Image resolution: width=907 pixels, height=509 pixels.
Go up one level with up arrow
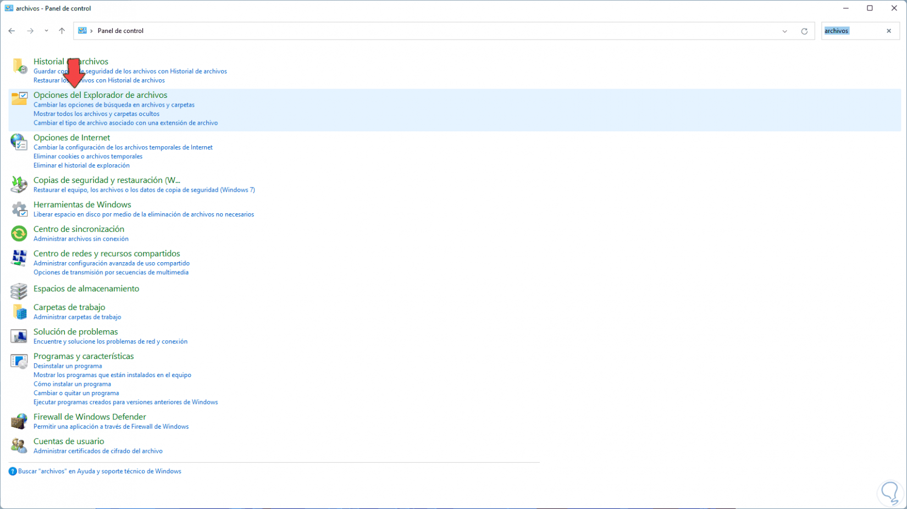point(62,31)
